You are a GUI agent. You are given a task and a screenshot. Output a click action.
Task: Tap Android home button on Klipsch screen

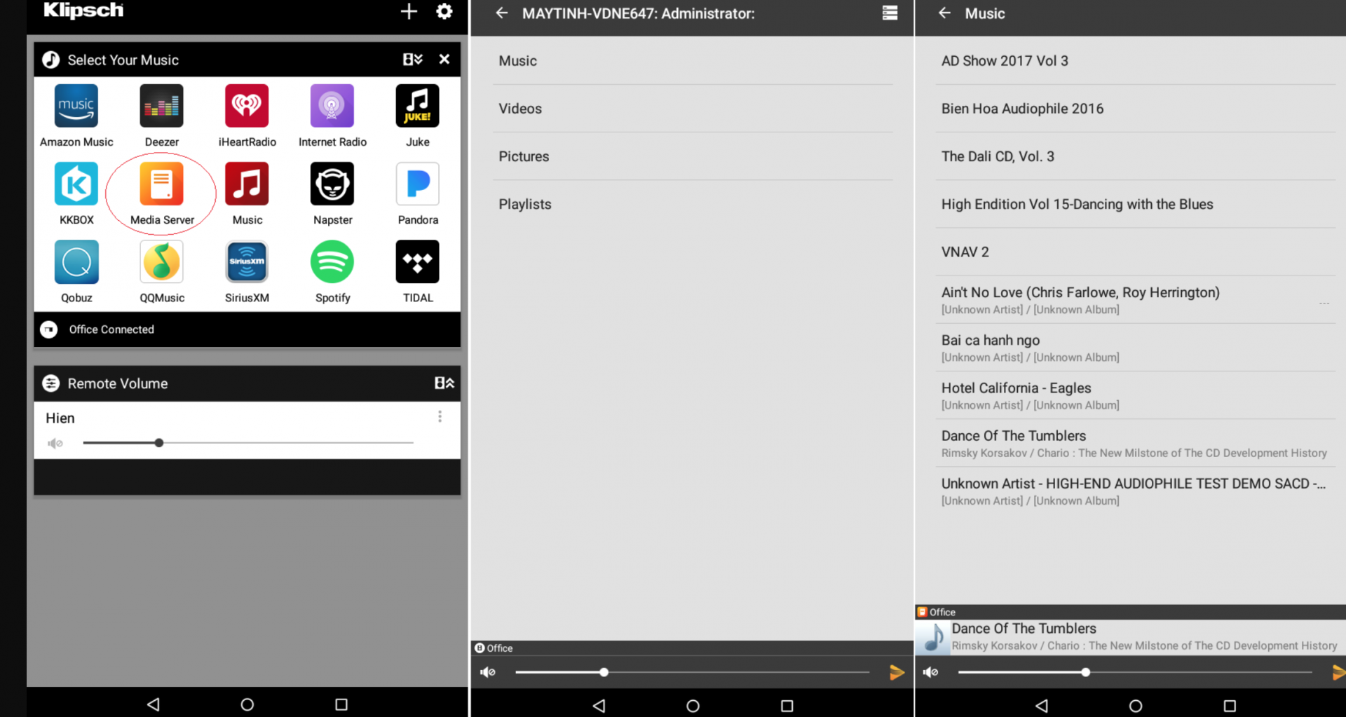pyautogui.click(x=247, y=704)
